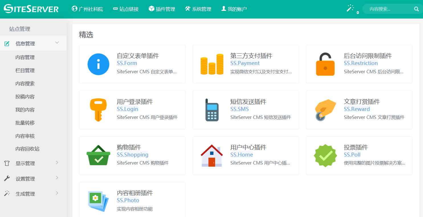Click the SS.Payment gold coins icon

212,64
